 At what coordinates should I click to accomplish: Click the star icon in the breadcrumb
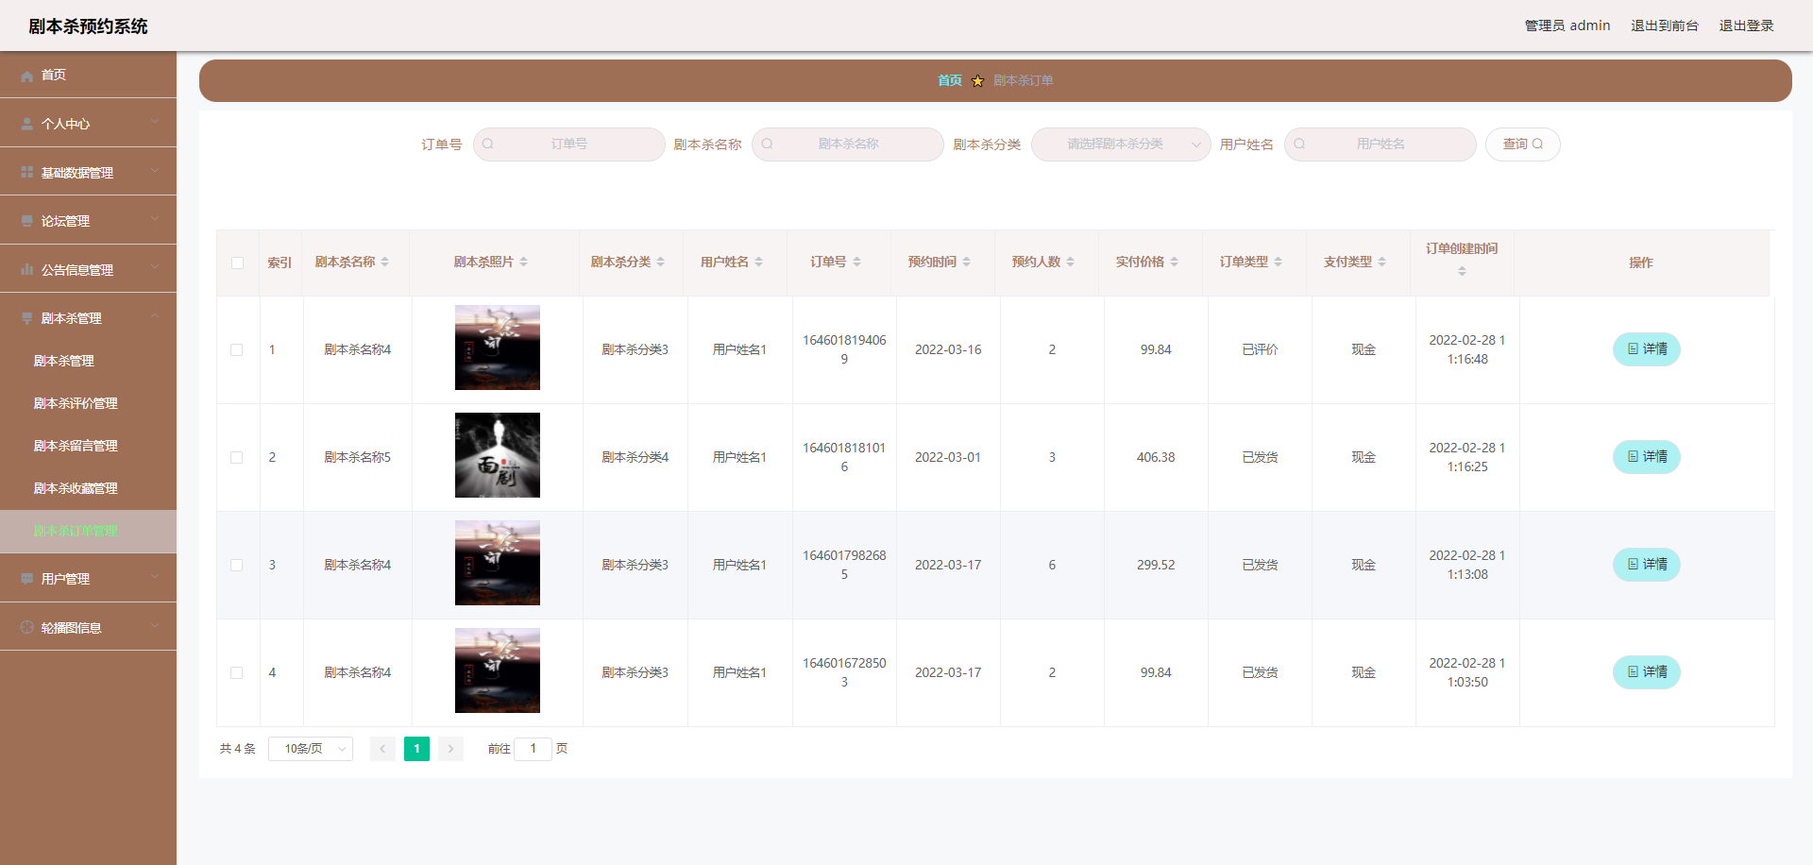(978, 81)
